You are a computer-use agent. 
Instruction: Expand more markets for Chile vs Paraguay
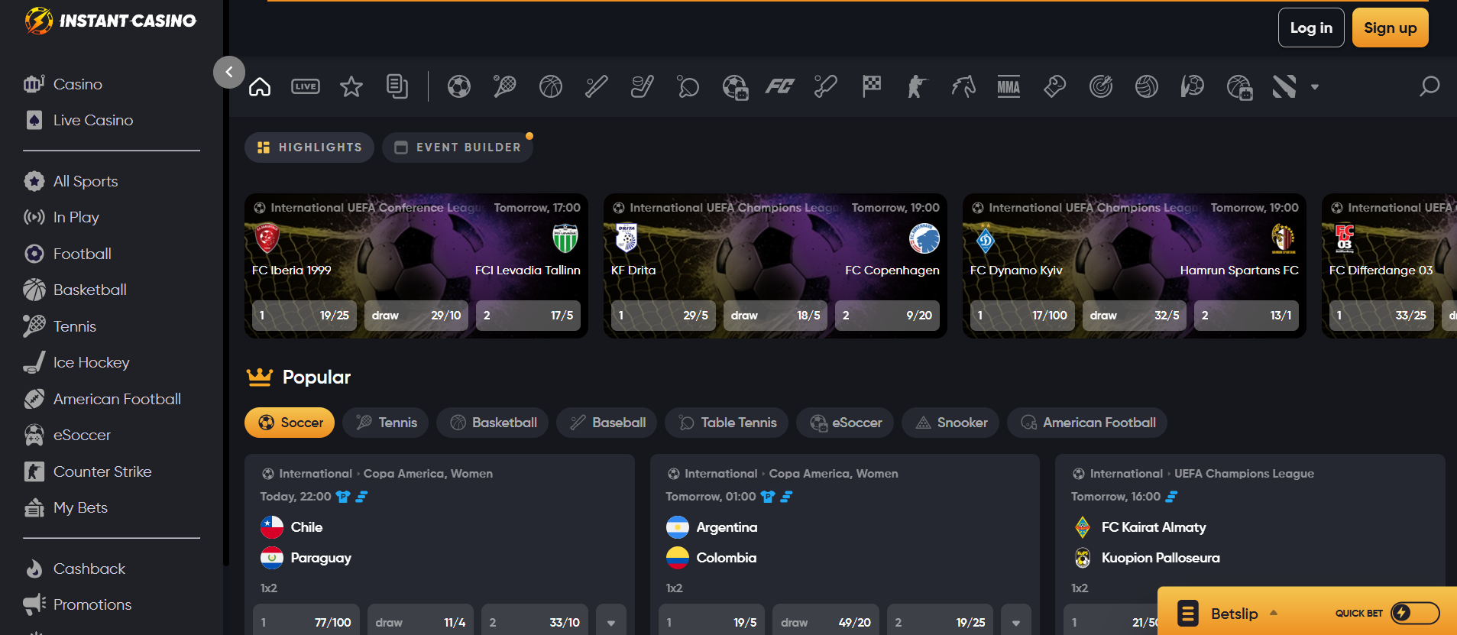611,622
